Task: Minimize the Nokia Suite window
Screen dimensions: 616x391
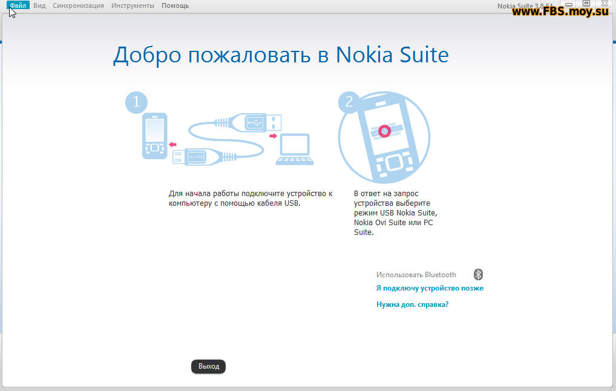Action: click(x=568, y=4)
